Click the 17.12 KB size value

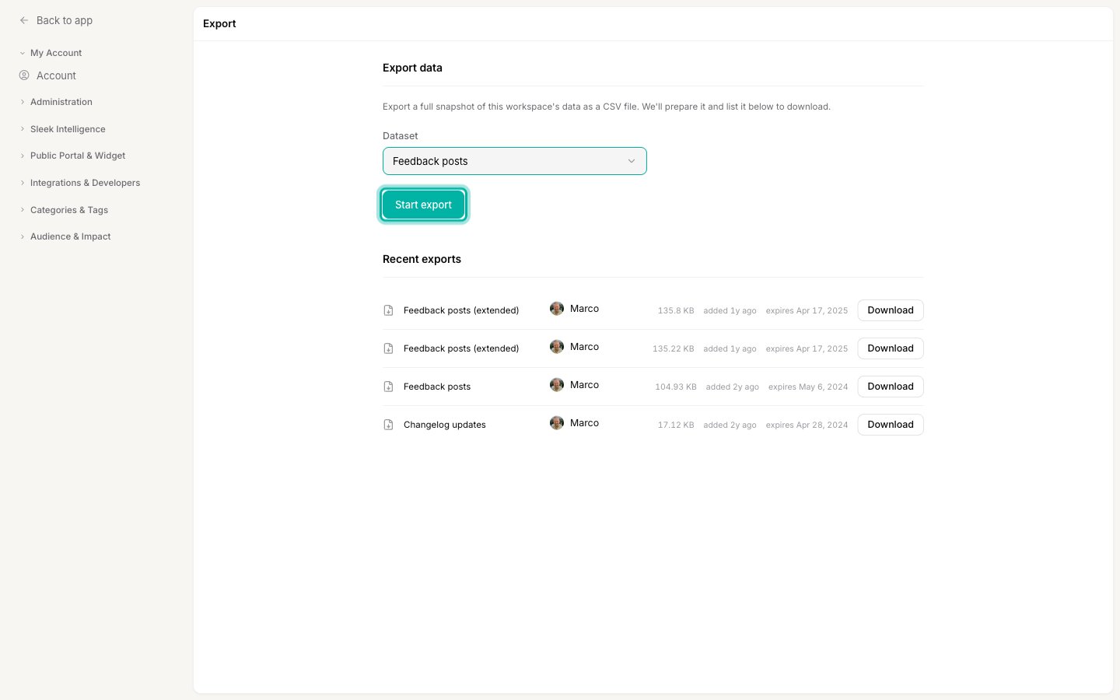(x=676, y=425)
